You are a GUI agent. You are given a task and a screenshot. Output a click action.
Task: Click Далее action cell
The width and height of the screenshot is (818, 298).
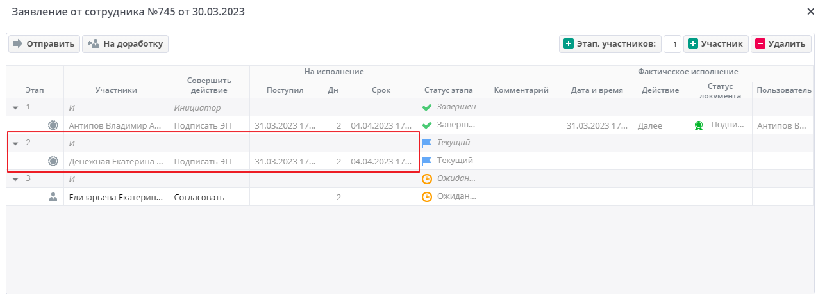(661, 125)
